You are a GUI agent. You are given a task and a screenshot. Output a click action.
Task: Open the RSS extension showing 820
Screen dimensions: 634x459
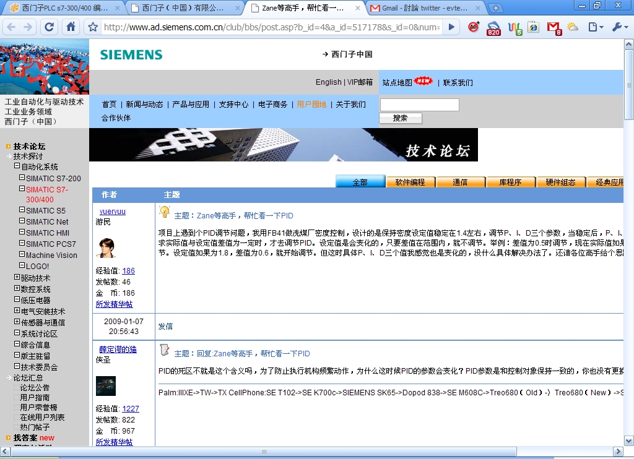click(x=493, y=28)
